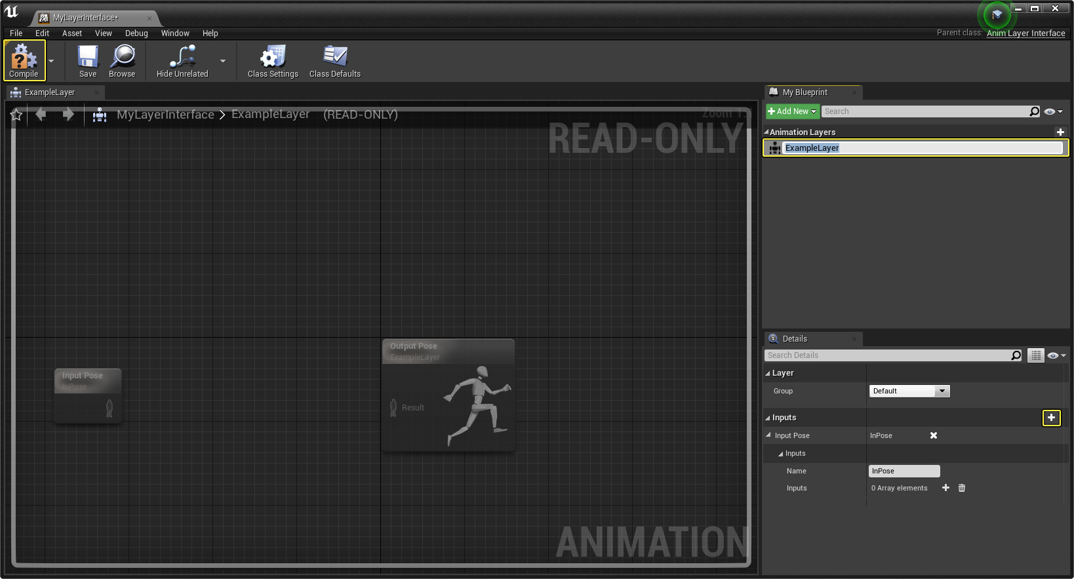1074x579 pixels.
Task: Close the ExampleLayer graph tab
Action: (96, 92)
